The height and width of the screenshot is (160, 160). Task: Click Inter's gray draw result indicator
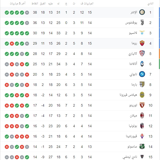27,13
